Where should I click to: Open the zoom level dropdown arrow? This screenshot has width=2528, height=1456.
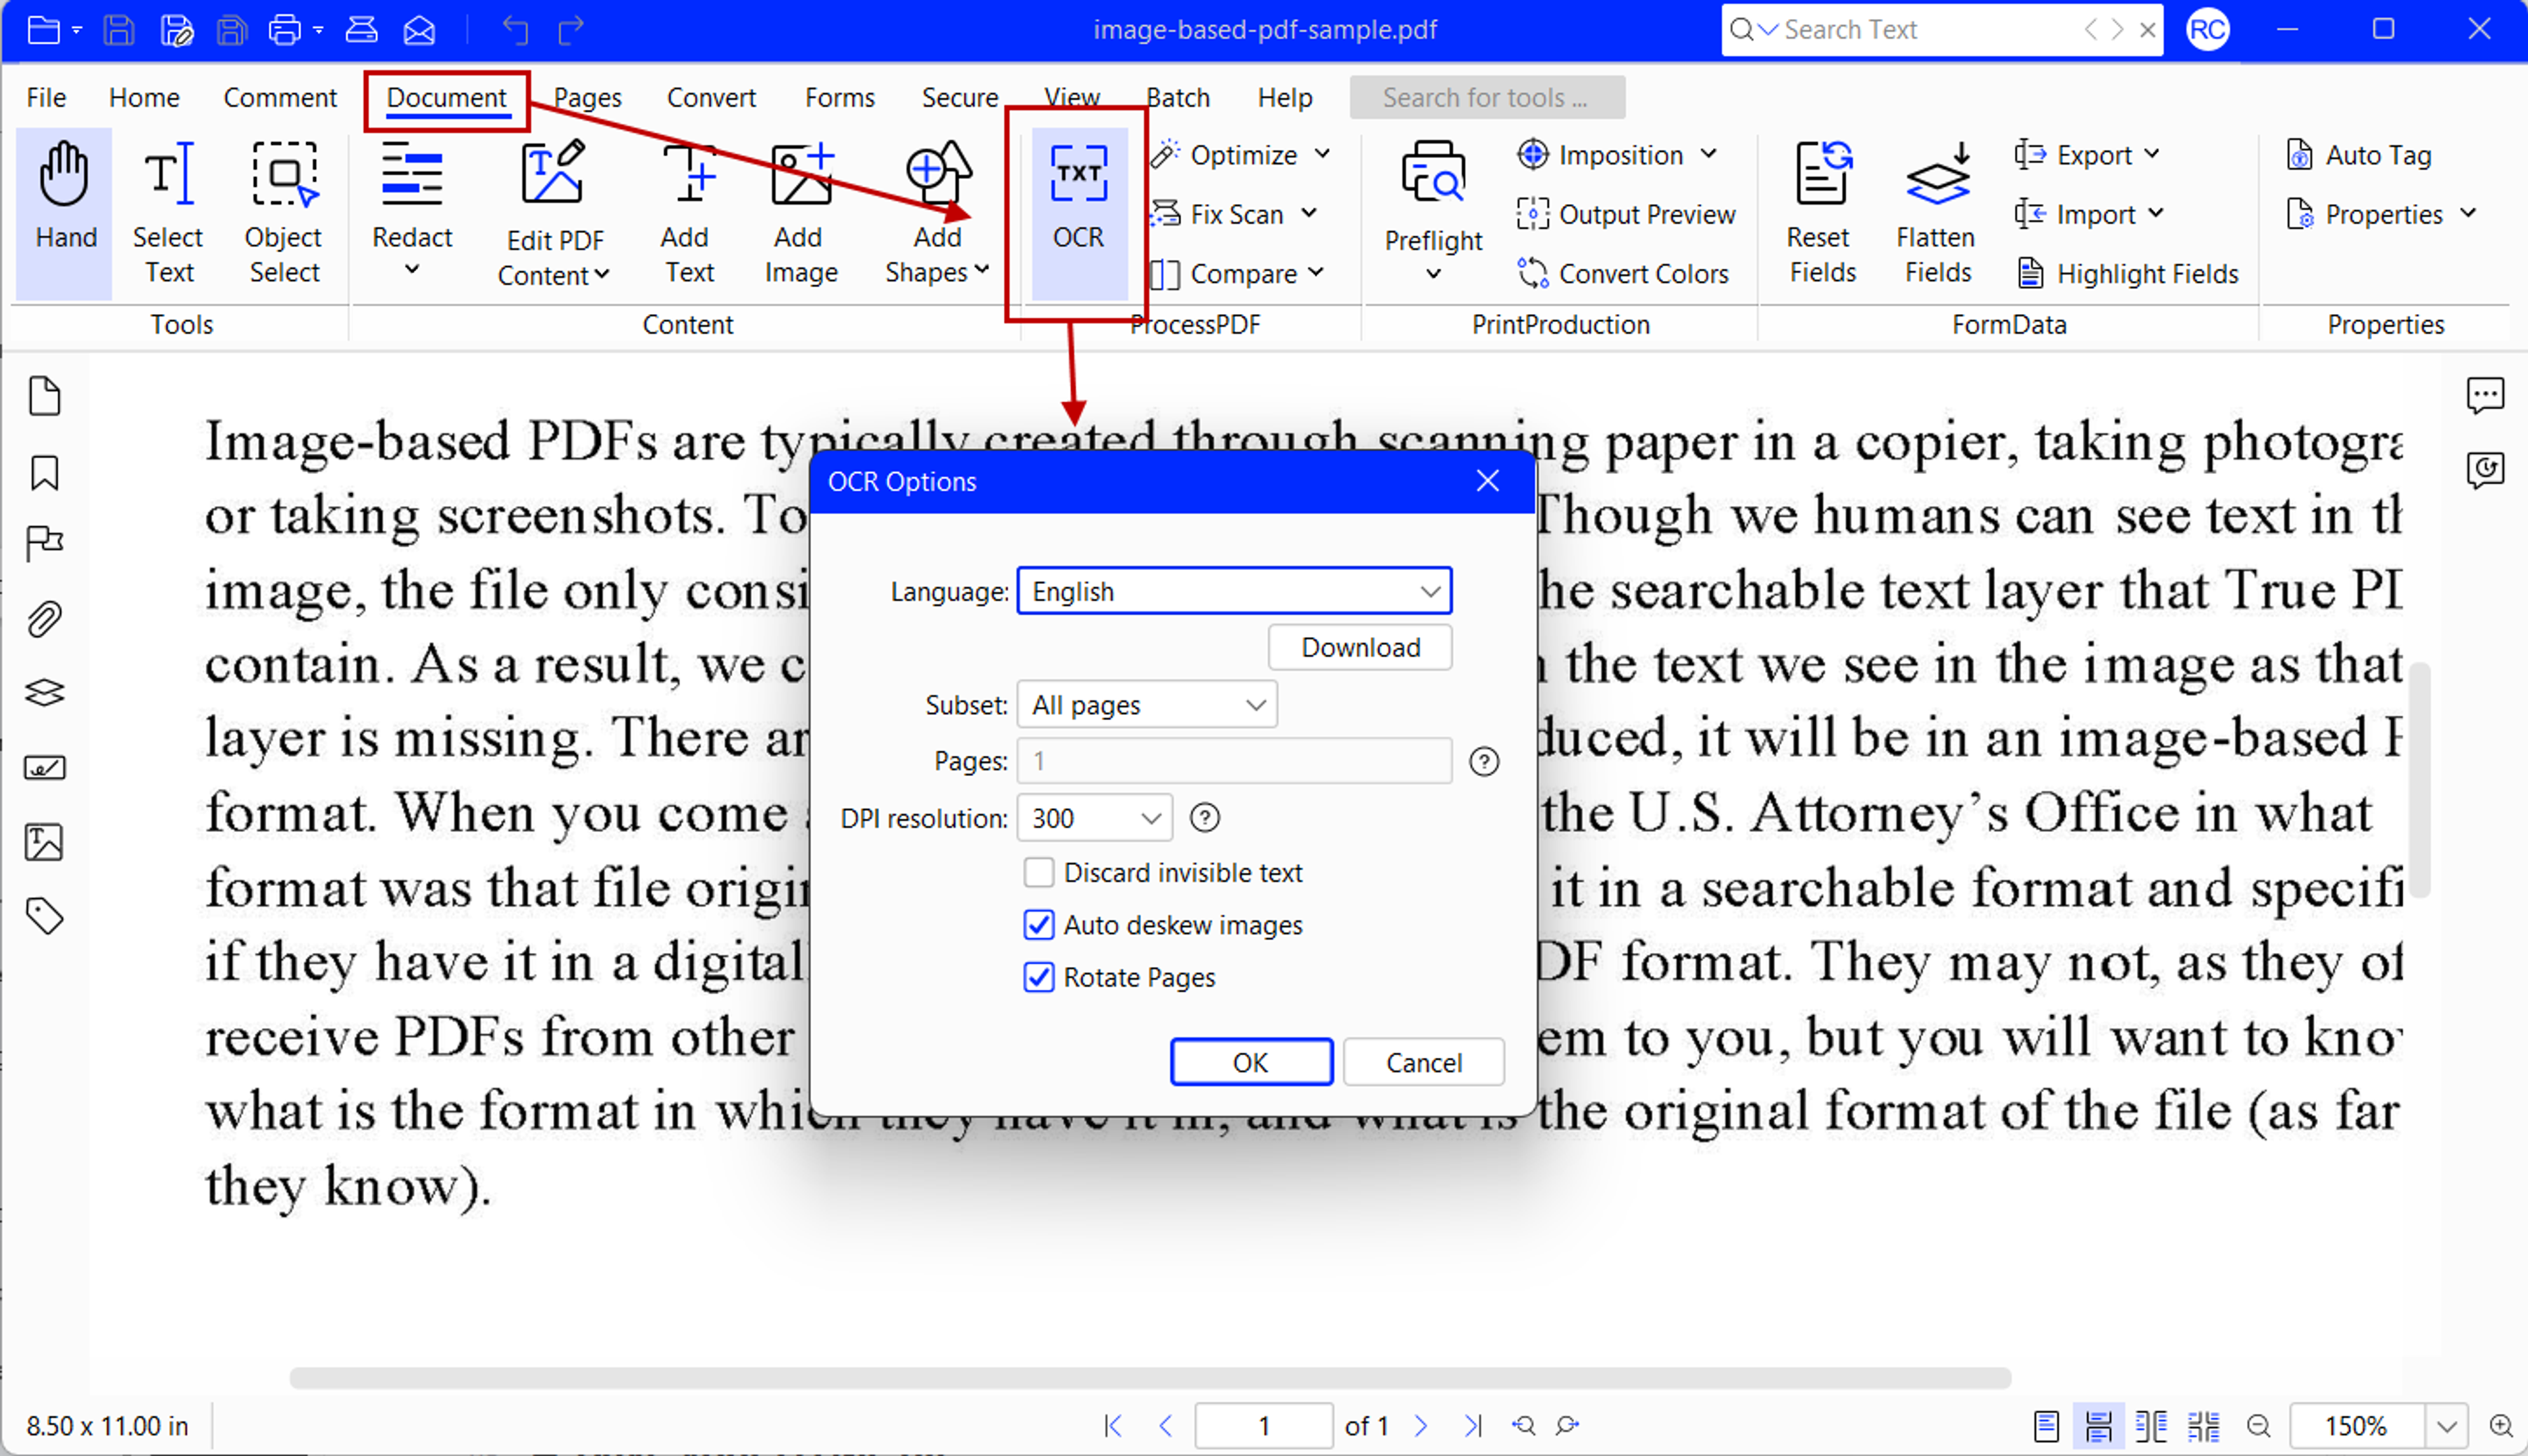pyautogui.click(x=2447, y=1426)
